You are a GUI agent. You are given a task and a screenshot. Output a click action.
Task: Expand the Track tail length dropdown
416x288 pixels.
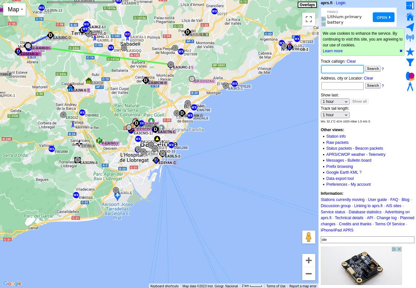(x=335, y=115)
